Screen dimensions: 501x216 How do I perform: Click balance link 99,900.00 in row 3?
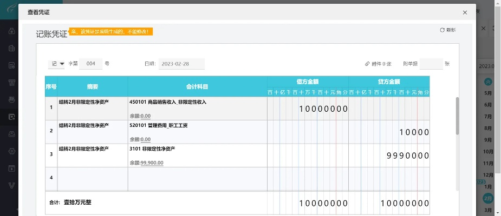click(x=152, y=163)
